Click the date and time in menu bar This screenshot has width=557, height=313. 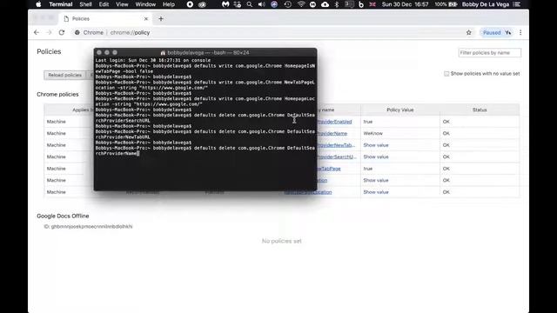405,4
